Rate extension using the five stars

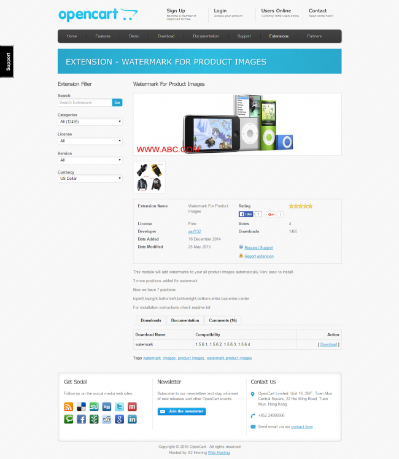(300, 206)
